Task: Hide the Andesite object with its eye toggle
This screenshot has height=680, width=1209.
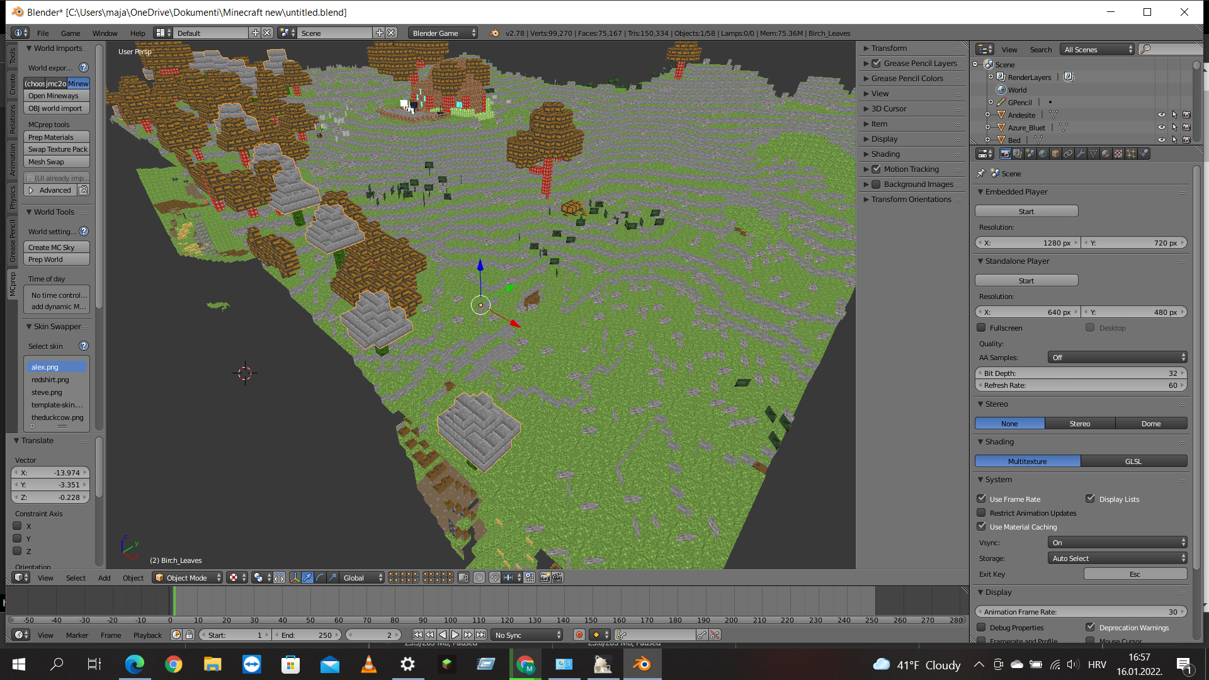Action: point(1161,115)
